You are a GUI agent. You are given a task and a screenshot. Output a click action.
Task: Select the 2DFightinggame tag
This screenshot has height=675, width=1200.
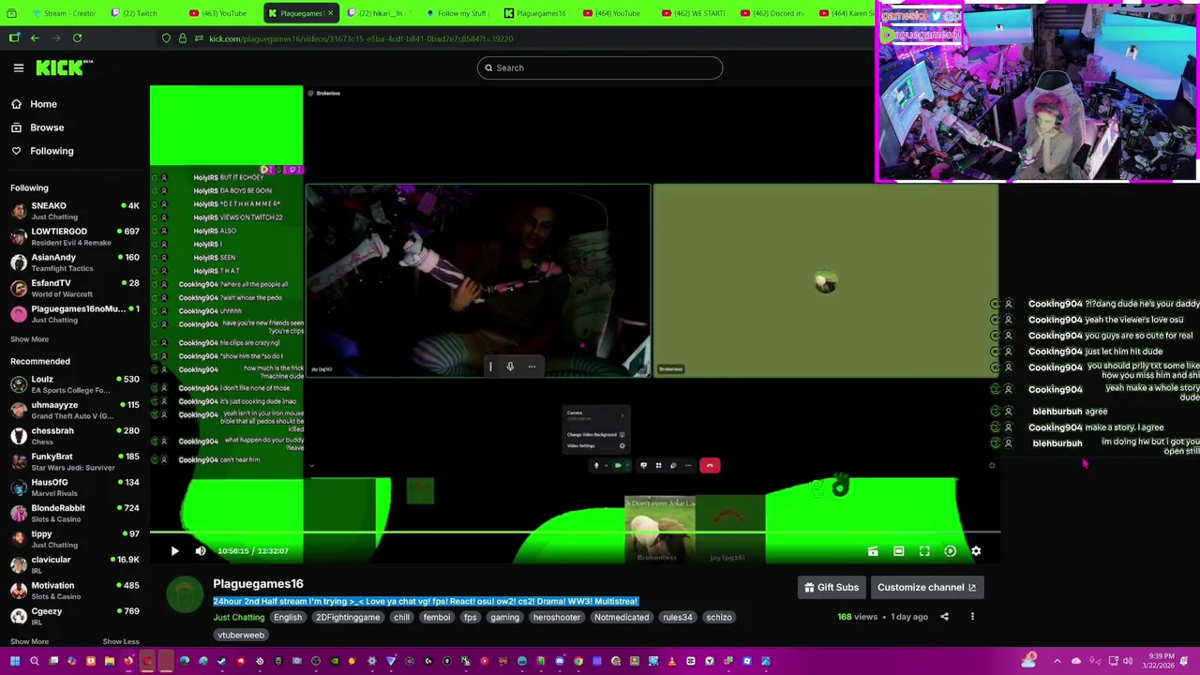click(x=348, y=618)
